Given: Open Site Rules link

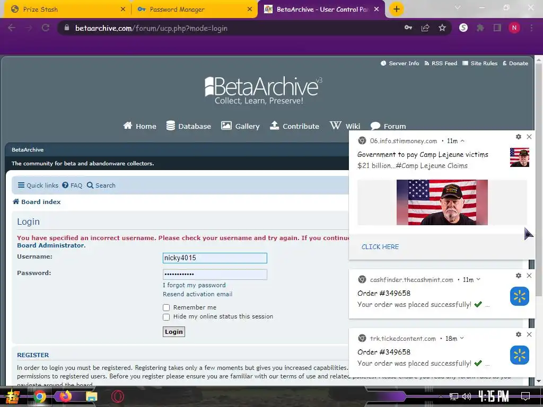Looking at the screenshot, I should pyautogui.click(x=480, y=64).
